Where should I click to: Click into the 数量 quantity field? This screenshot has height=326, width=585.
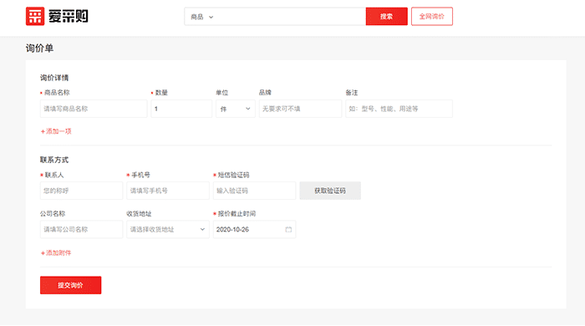181,109
